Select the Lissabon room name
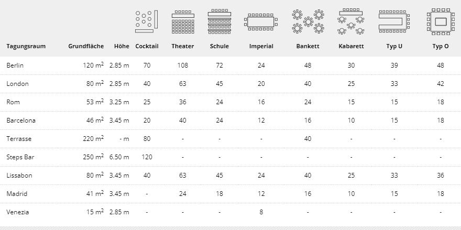 19,176
